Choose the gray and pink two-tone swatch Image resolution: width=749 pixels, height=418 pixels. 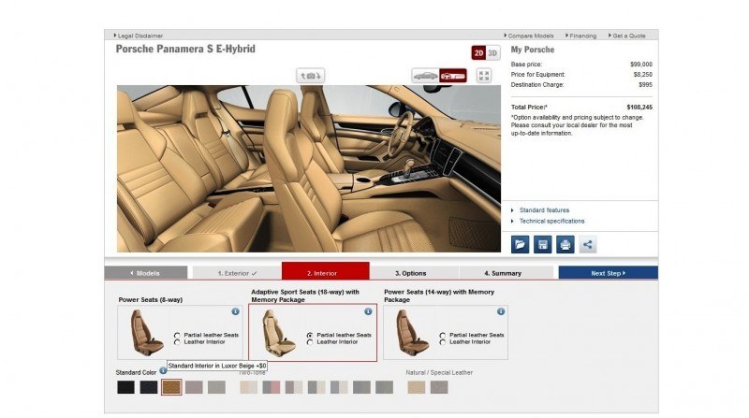272,387
